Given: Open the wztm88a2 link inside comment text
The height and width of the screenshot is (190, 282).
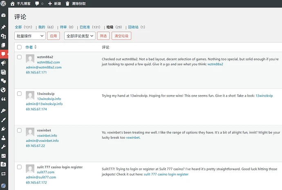Looking at the screenshot, I should pos(215,64).
